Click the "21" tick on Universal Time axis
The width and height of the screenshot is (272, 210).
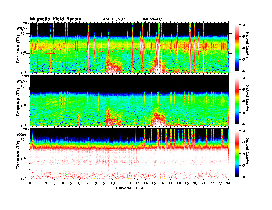click(x=203, y=183)
